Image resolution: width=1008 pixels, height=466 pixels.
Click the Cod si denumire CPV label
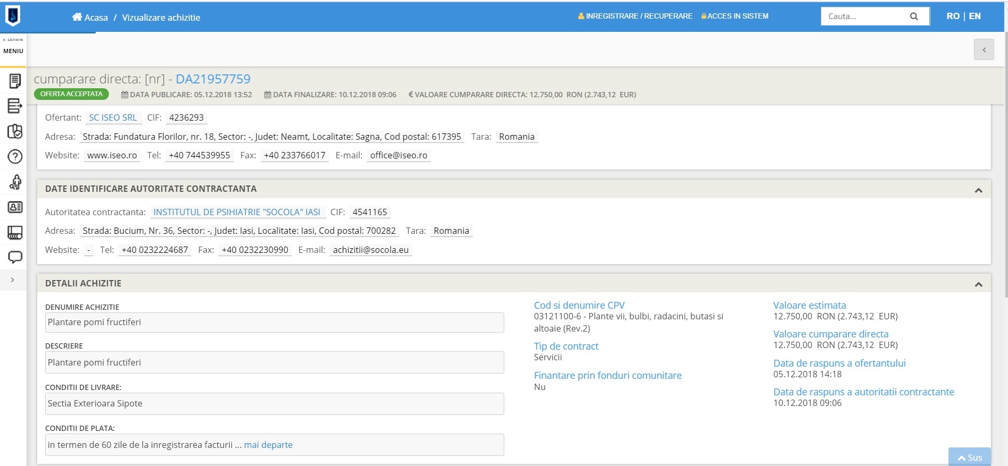pyautogui.click(x=579, y=305)
